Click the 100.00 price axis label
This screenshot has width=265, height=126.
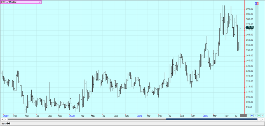[x=249, y=102]
